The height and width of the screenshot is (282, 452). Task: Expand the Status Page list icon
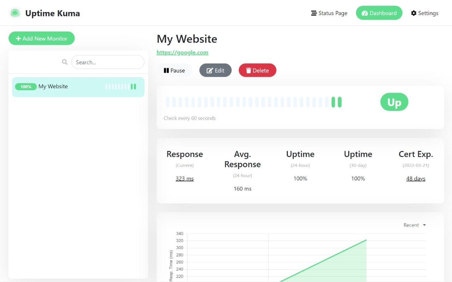pyautogui.click(x=313, y=13)
